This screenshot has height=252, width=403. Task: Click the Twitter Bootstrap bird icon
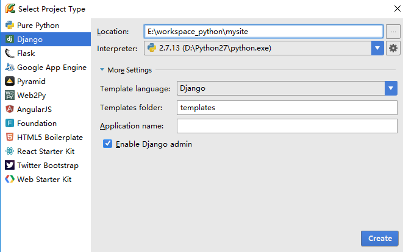coord(10,166)
